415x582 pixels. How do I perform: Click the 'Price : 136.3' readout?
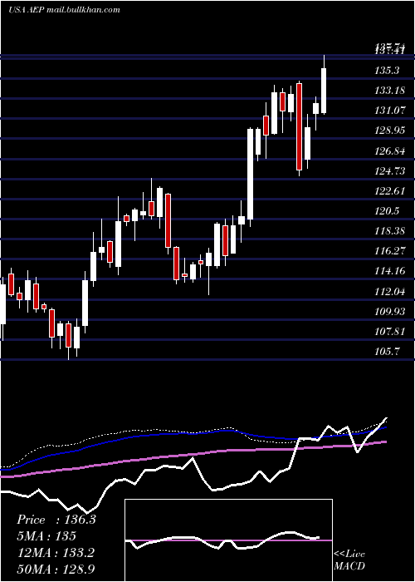(56, 520)
